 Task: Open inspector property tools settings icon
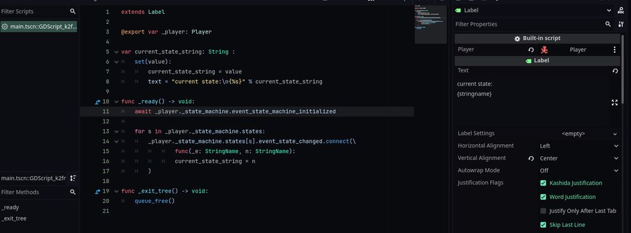(620, 24)
